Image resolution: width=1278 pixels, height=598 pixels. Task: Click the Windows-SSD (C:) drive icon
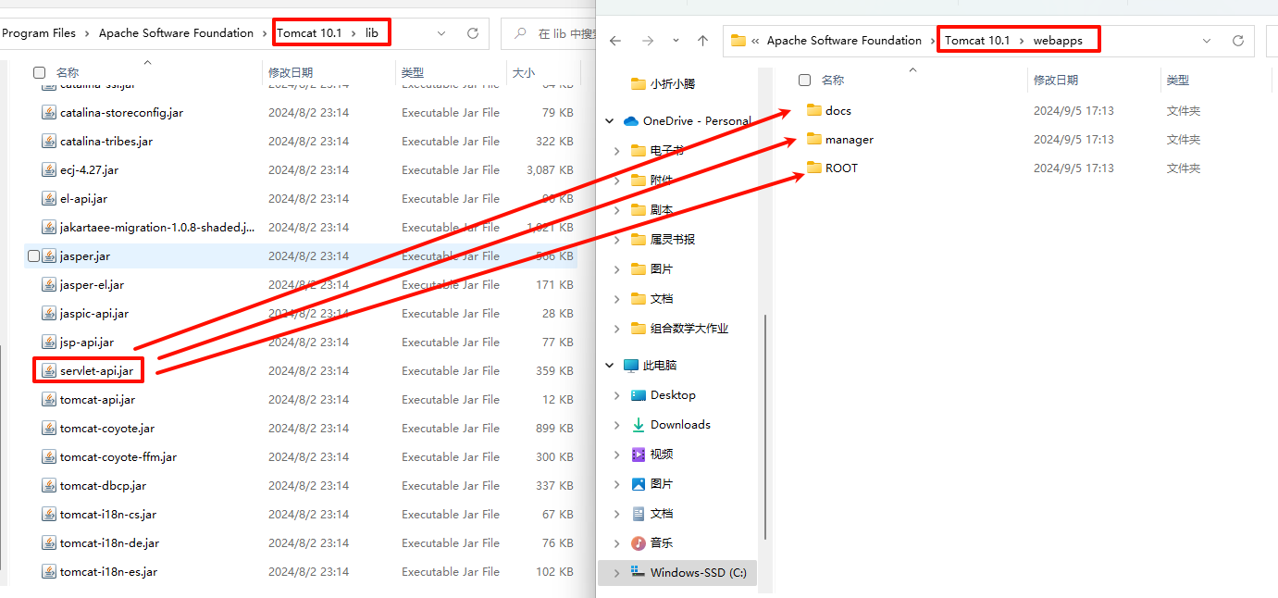[638, 572]
